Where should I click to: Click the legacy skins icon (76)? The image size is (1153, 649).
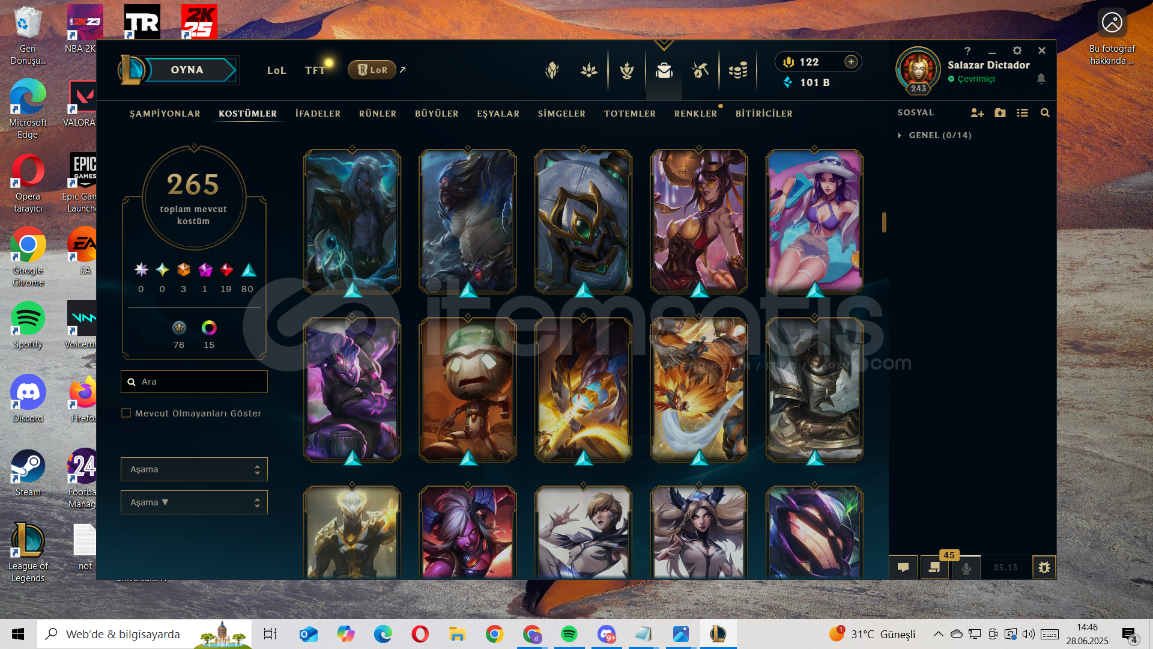(x=179, y=328)
